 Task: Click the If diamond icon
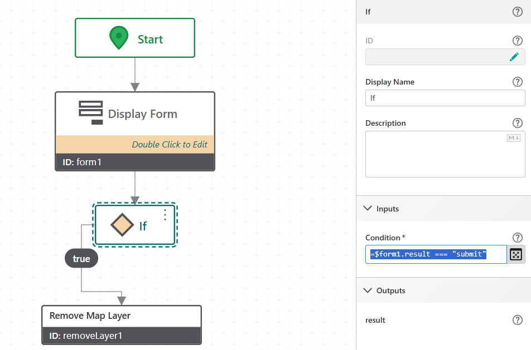point(122,225)
